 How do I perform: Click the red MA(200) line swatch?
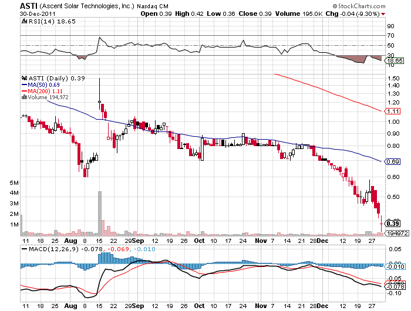25,92
